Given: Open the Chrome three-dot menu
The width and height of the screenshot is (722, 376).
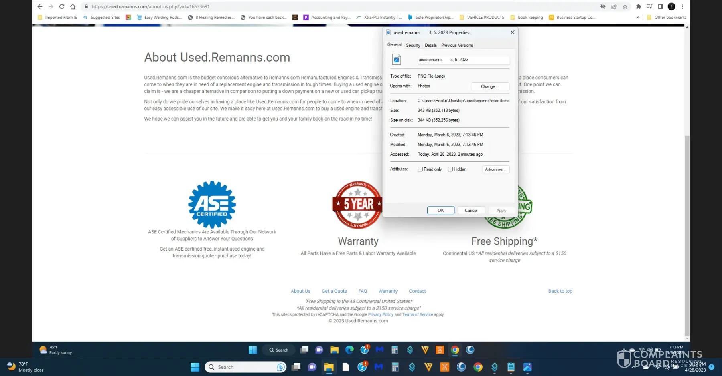Looking at the screenshot, I should (683, 6).
